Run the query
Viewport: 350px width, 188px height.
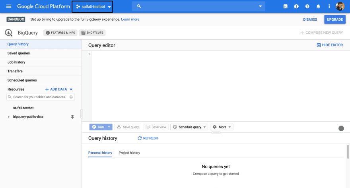tap(98, 127)
